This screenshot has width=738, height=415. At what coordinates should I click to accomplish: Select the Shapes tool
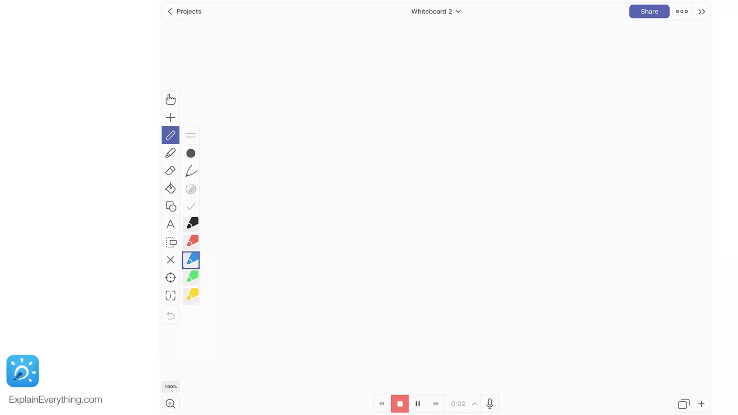[x=170, y=206]
